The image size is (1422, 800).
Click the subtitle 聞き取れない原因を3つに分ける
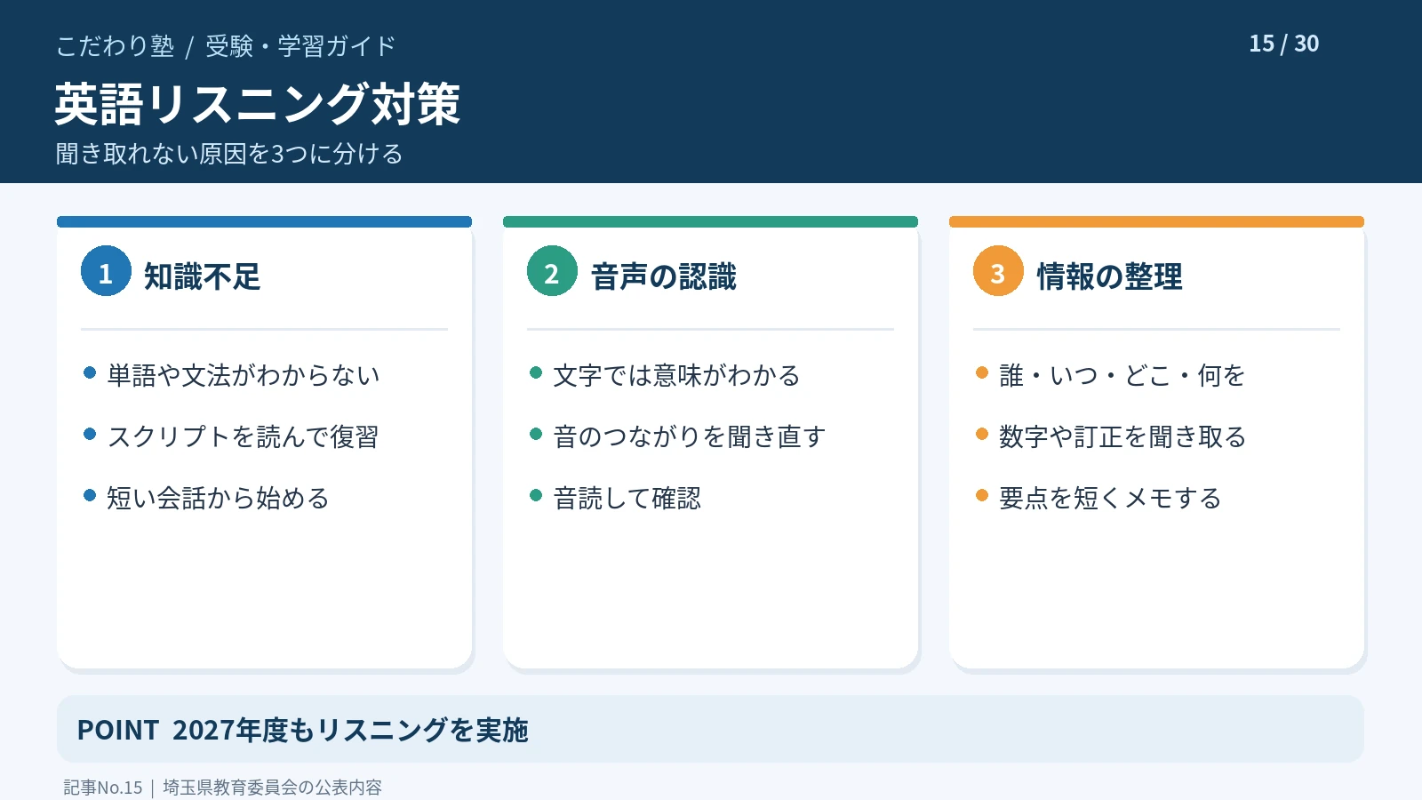click(x=229, y=154)
